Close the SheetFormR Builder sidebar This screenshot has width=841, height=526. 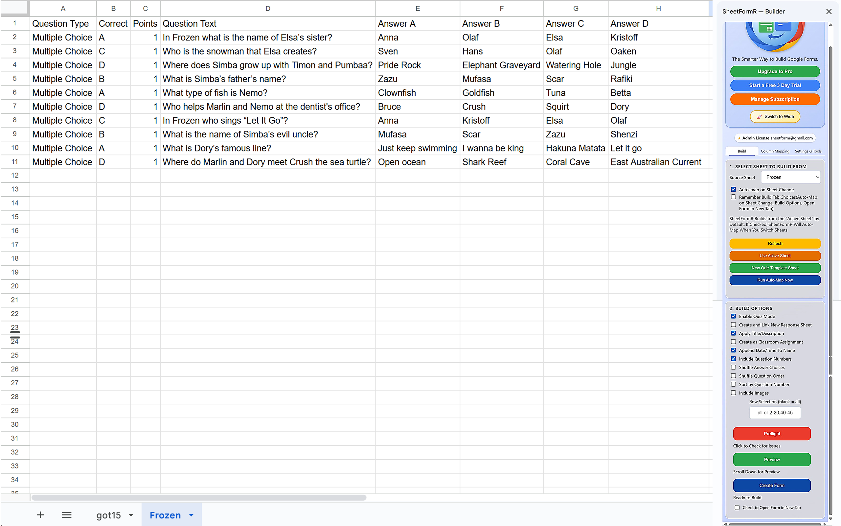click(829, 12)
